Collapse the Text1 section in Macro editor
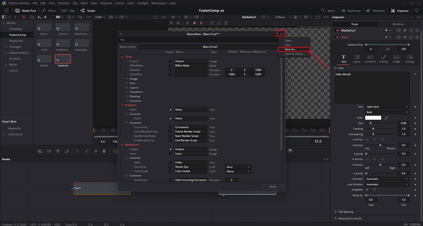Image resolution: width=423 pixels, height=226 pixels. 122,57
